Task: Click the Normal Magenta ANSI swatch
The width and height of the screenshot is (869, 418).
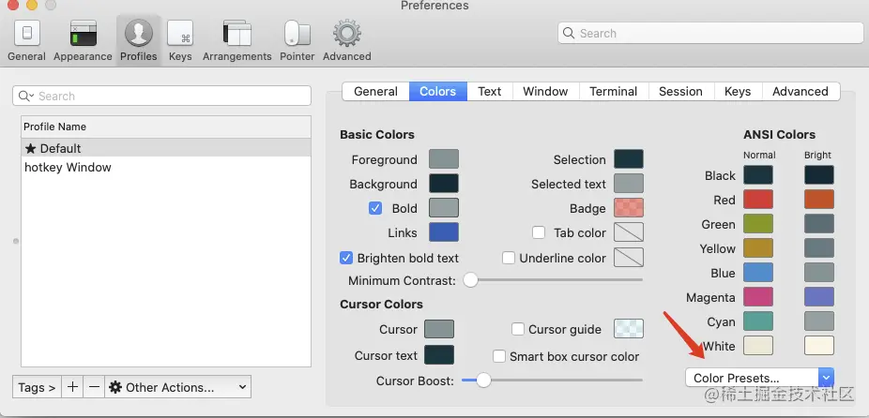Action: [x=758, y=297]
